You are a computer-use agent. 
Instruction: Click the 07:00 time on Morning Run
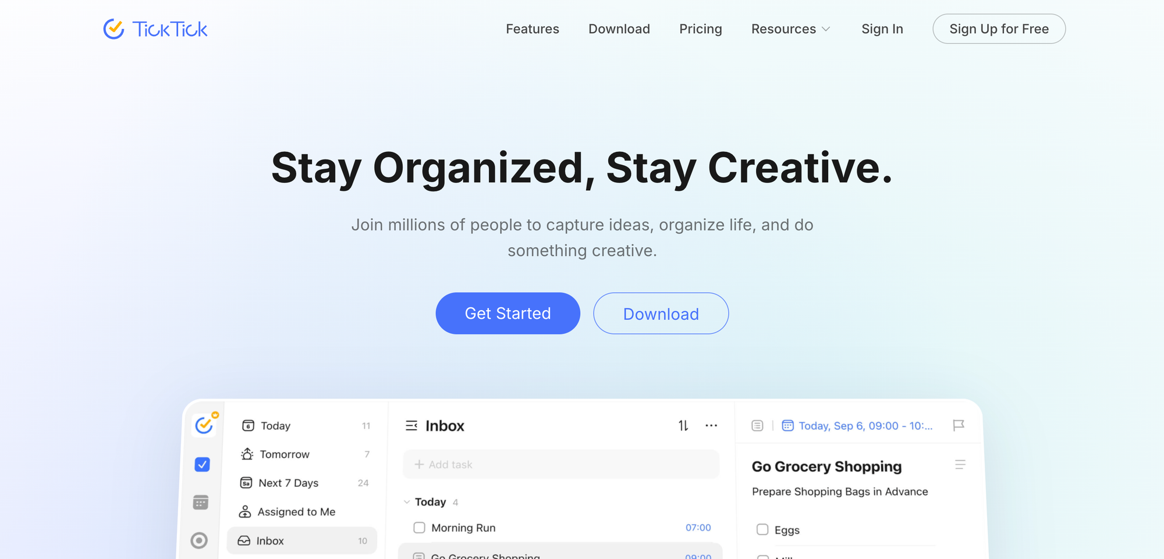point(698,528)
